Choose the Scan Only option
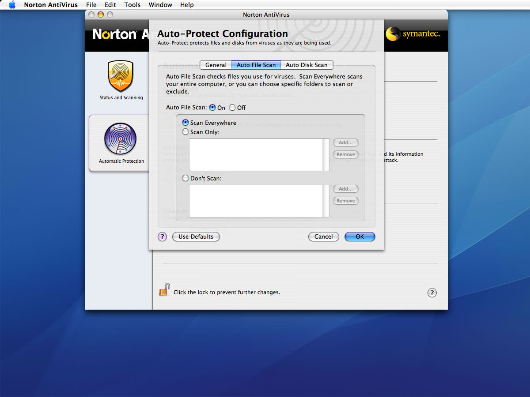Screen dimensions: 530x397 click(x=186, y=132)
